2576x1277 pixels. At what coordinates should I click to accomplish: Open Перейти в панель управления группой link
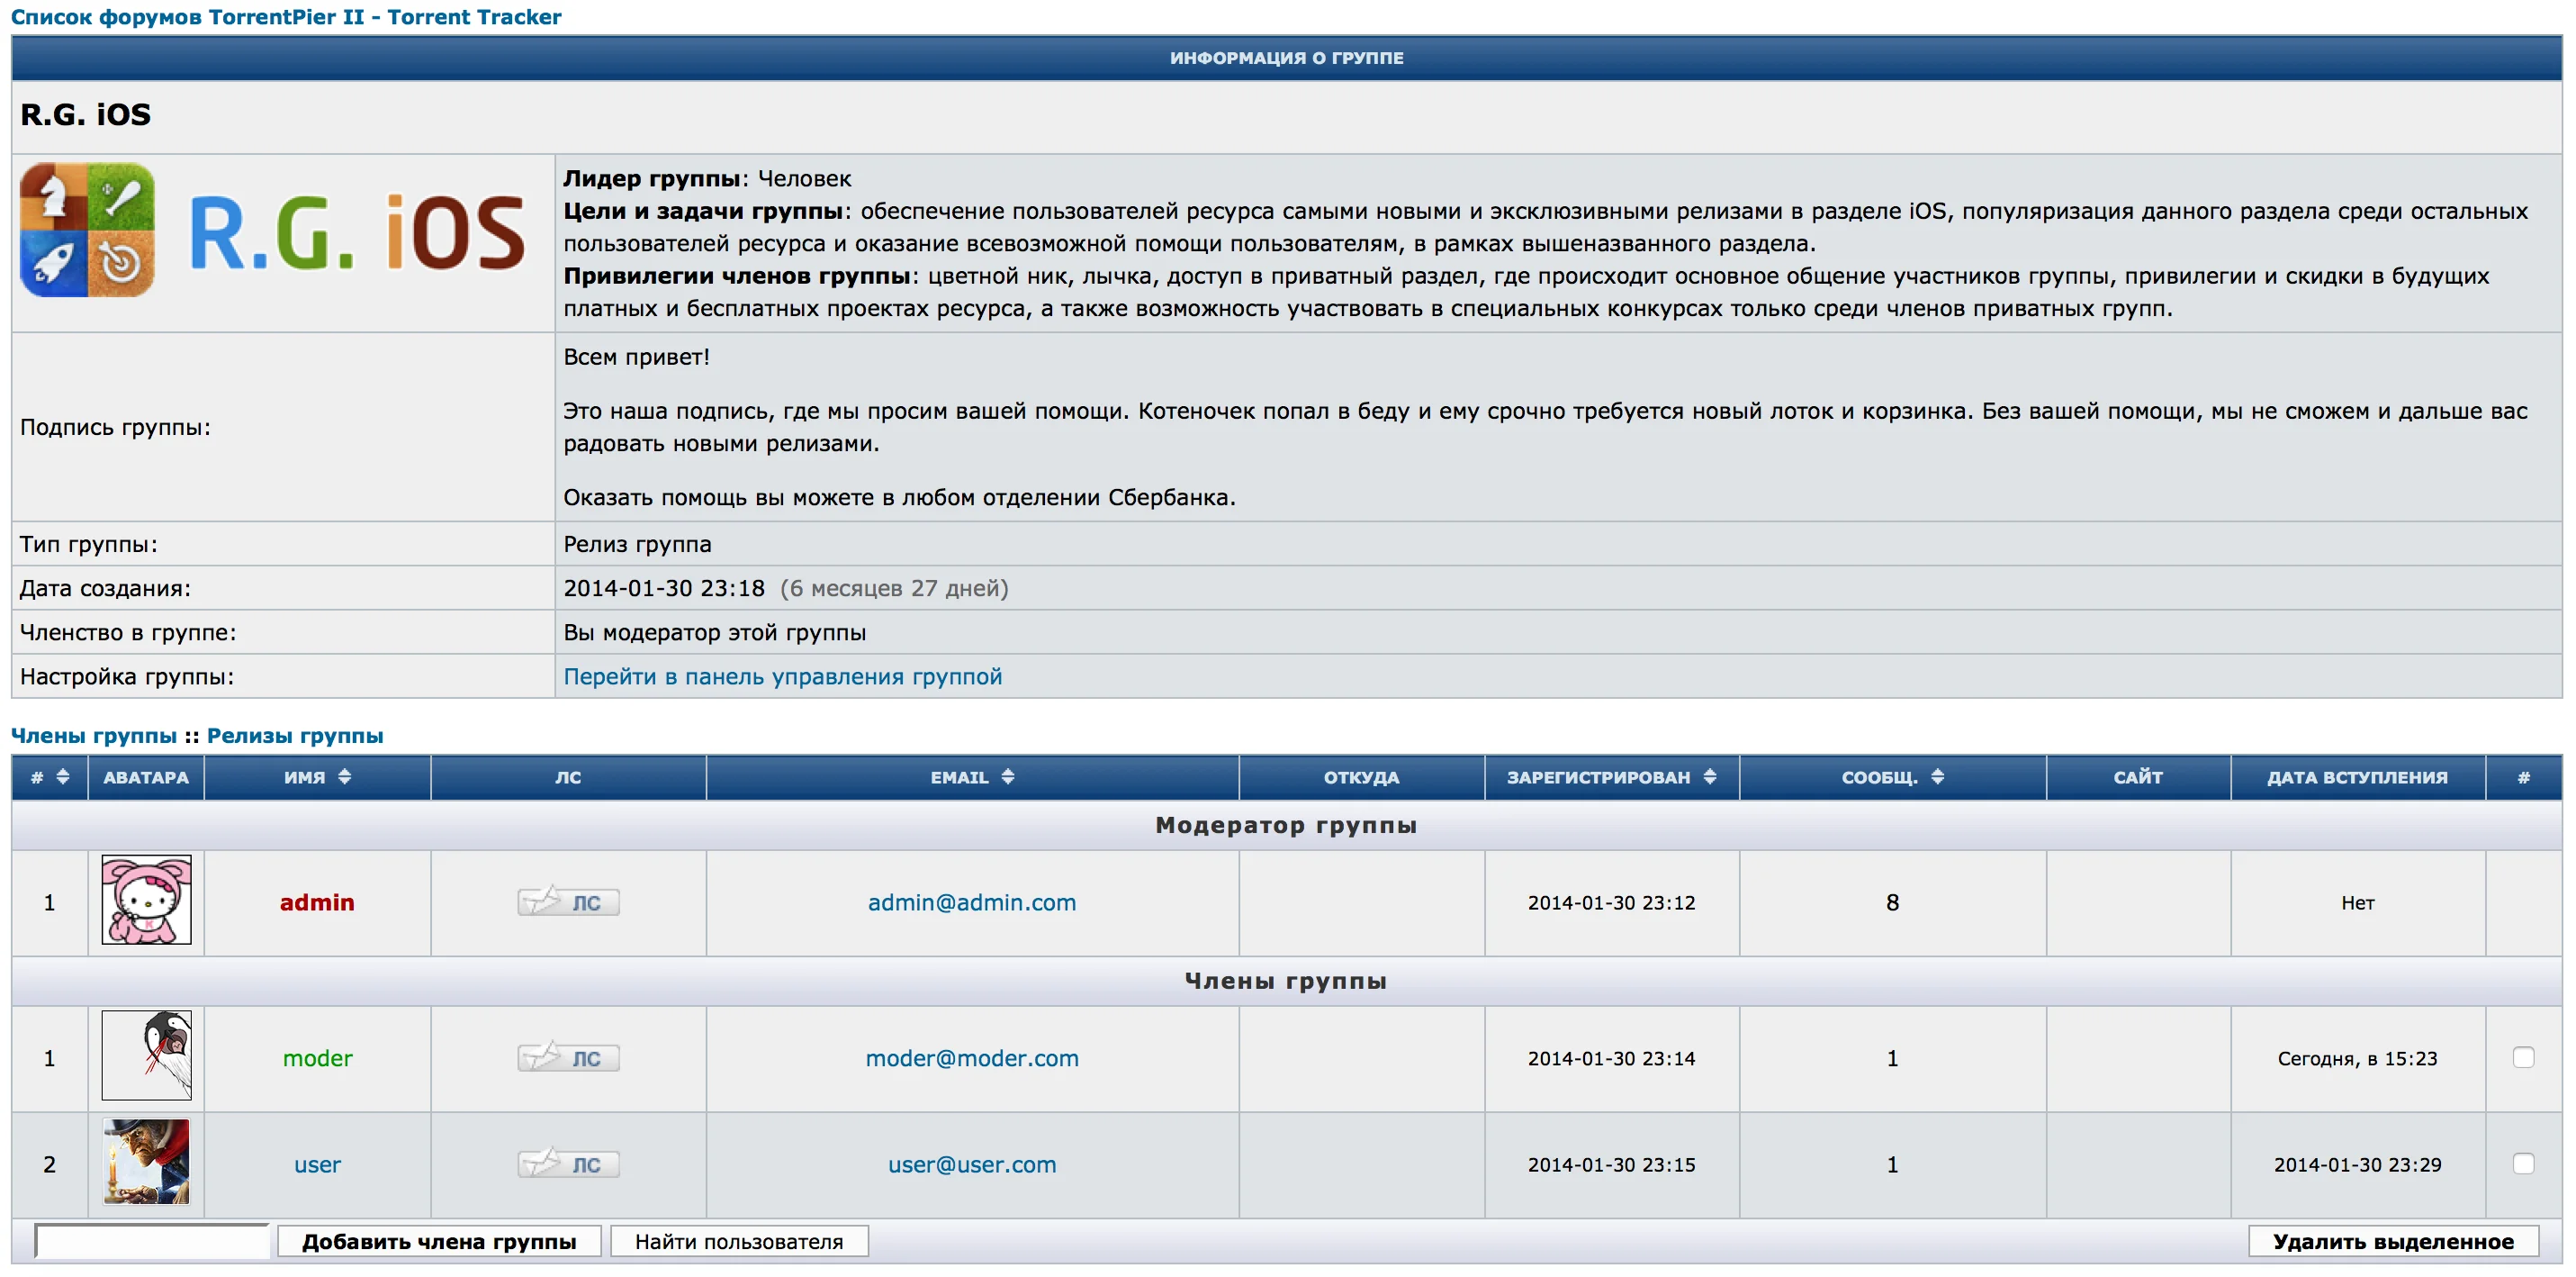click(782, 676)
